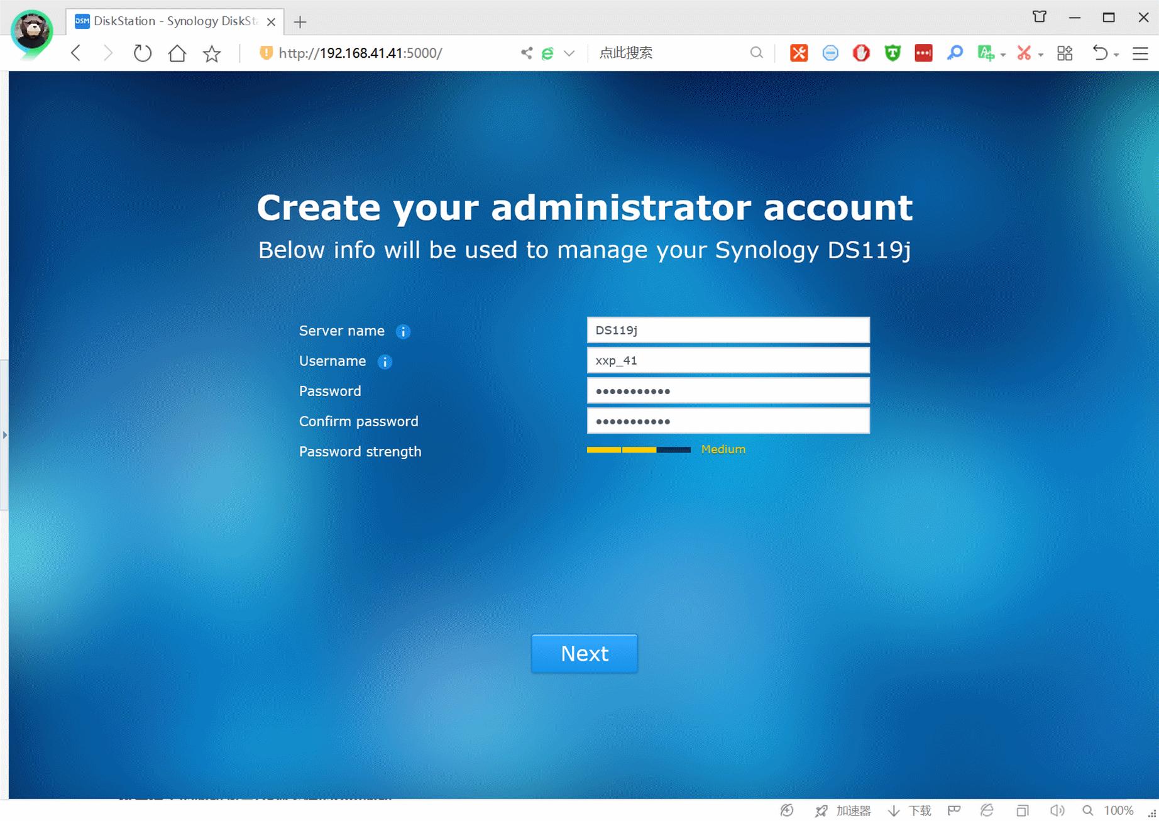Click the user avatar profile picture
The height and width of the screenshot is (821, 1159).
[32, 30]
